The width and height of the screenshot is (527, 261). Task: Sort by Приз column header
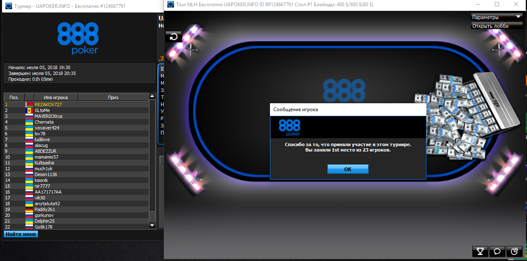[113, 97]
